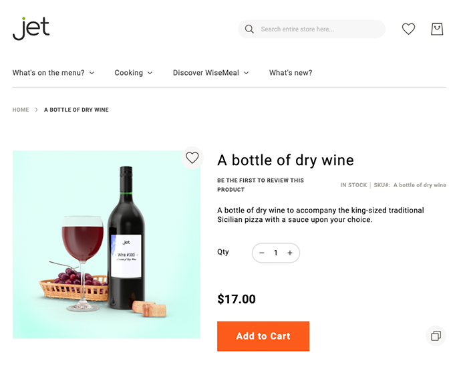Increase quantity with plus button
Viewport: 457px width, 373px height.
290,253
